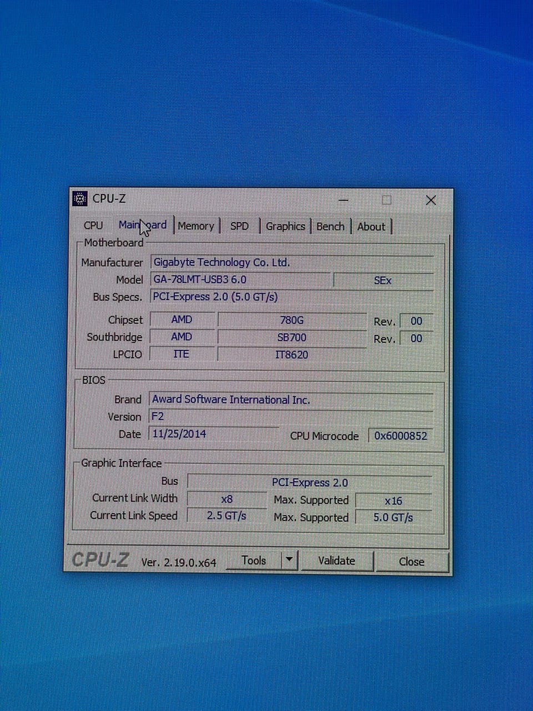Click Max. Supported x16 value
The height and width of the screenshot is (711, 533).
(x=394, y=500)
